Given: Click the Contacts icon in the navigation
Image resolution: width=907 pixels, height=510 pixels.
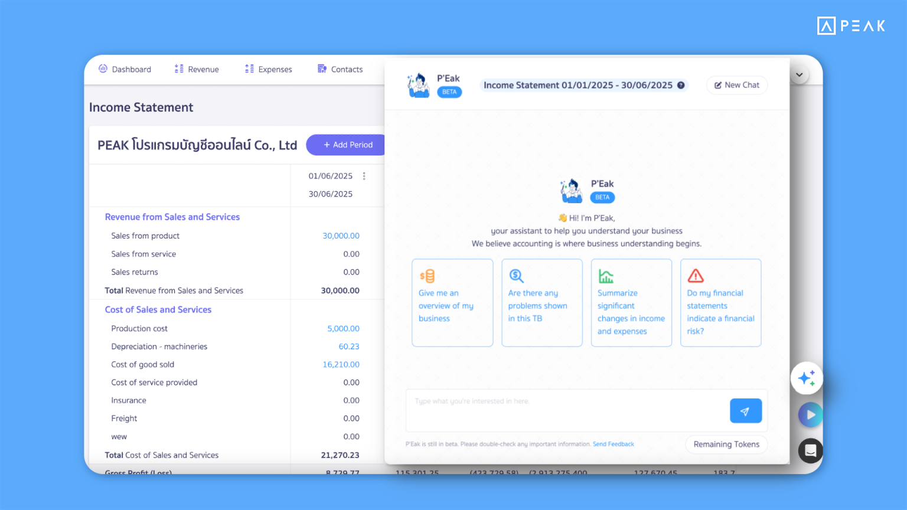Looking at the screenshot, I should point(322,68).
